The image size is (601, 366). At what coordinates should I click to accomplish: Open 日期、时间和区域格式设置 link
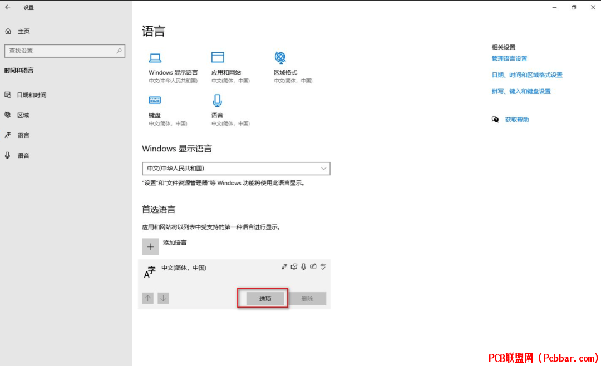[527, 75]
